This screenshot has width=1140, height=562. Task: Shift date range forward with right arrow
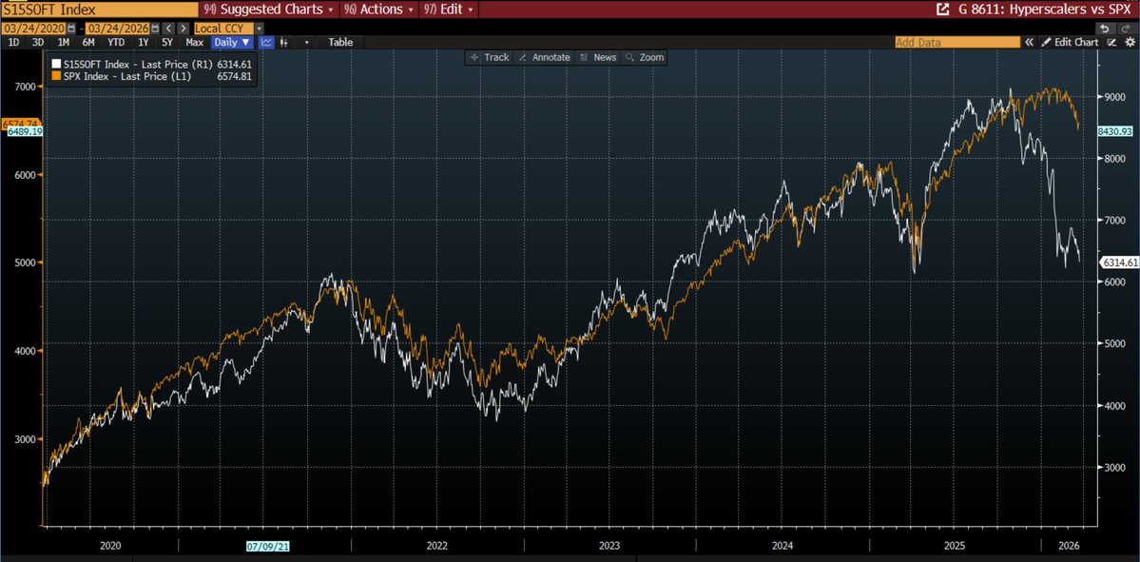(x=184, y=29)
